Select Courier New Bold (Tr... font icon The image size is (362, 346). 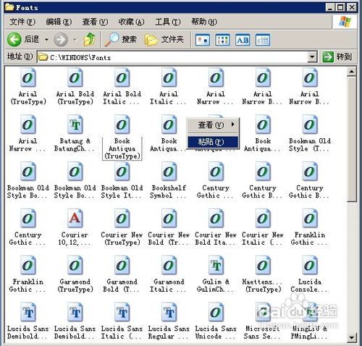169,219
